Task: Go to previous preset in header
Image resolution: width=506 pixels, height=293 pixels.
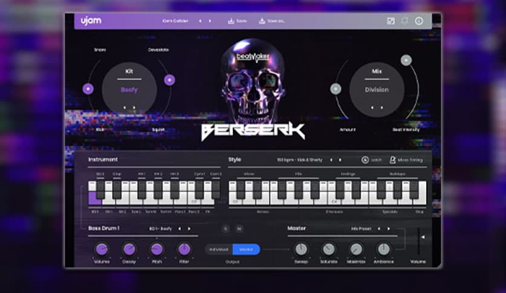Action: coord(200,21)
